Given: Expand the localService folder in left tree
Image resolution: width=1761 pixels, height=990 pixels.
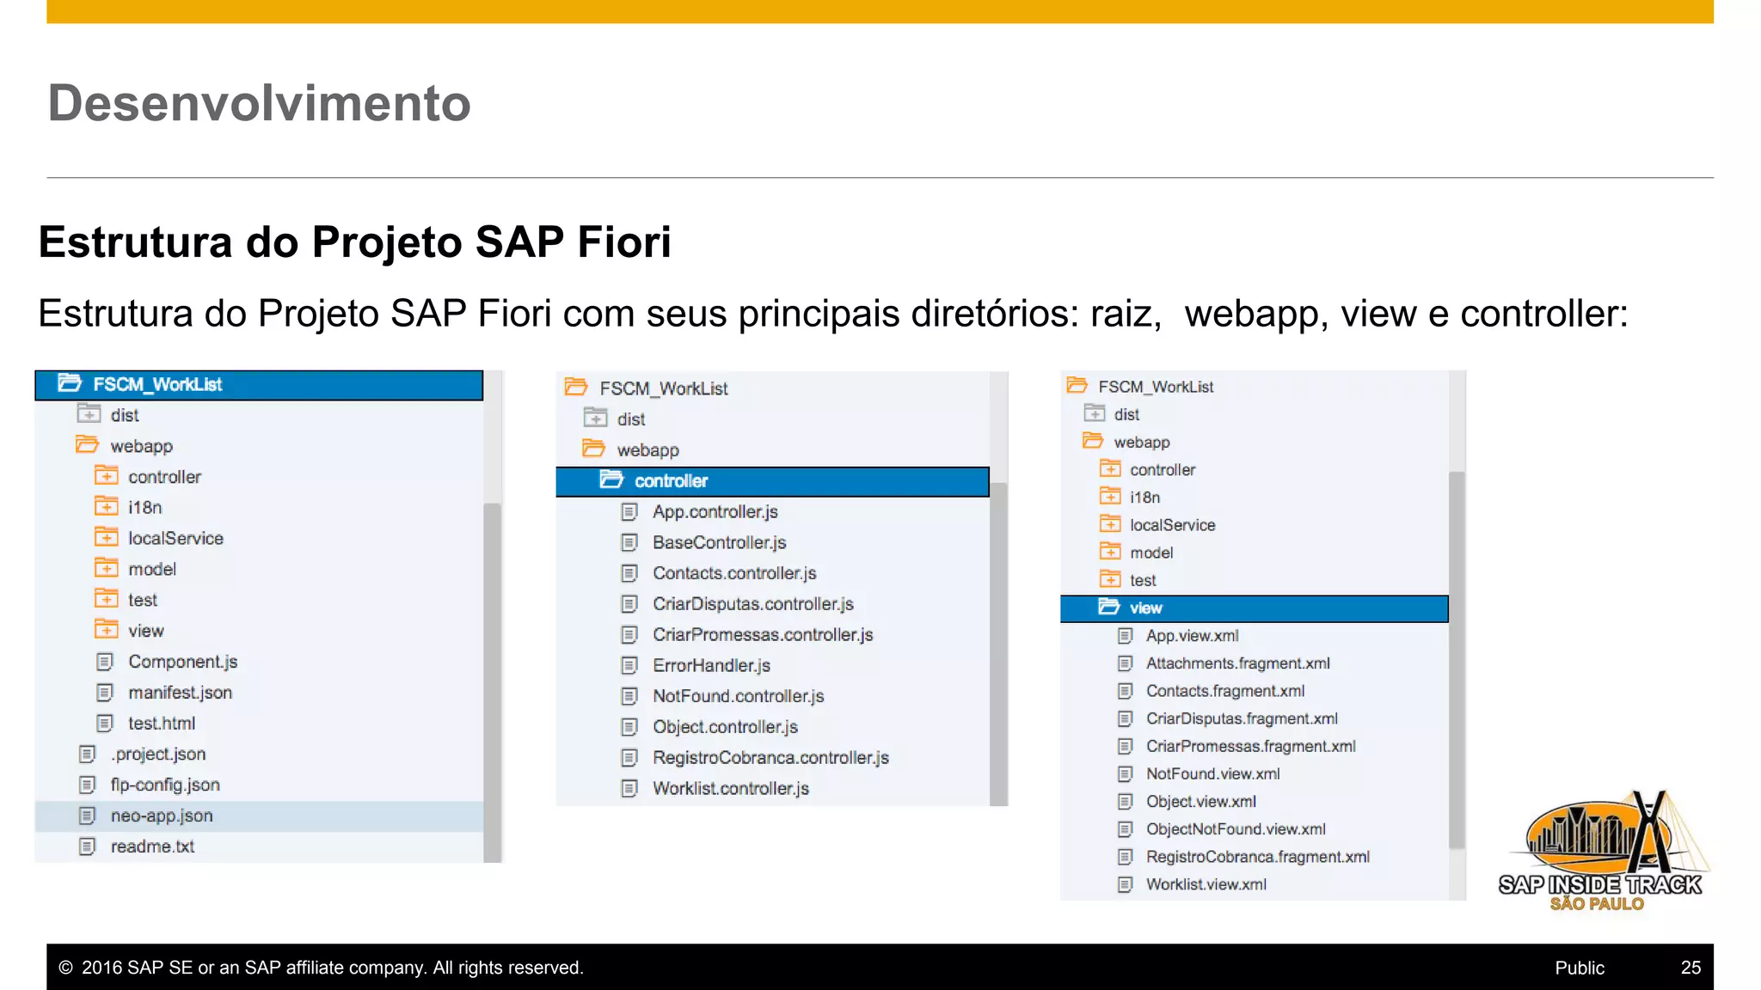Looking at the screenshot, I should [x=106, y=538].
